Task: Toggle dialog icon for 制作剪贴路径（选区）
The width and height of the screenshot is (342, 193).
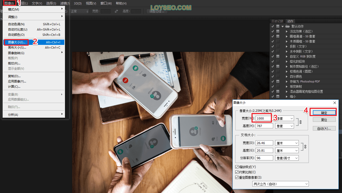Action: pyautogui.click(x=278, y=66)
